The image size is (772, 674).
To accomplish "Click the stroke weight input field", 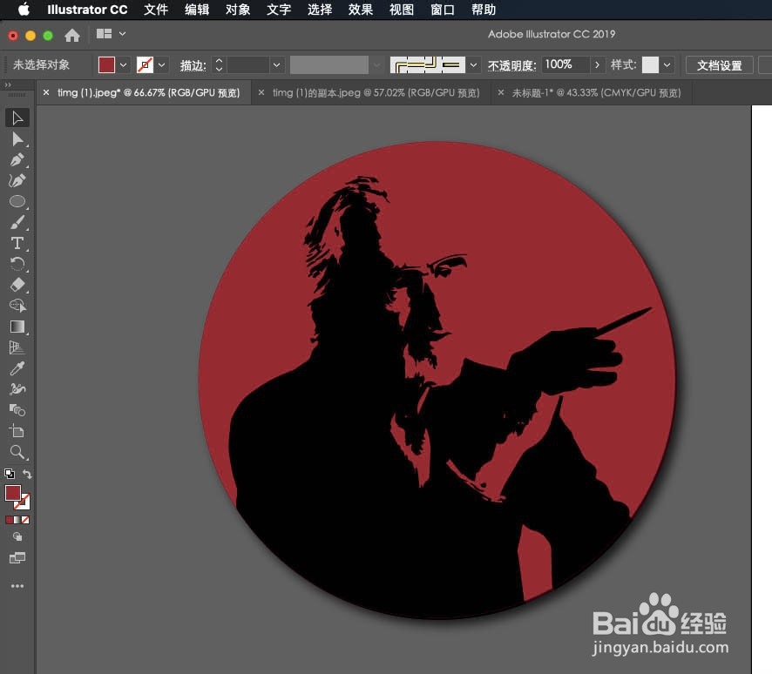I will (248, 65).
